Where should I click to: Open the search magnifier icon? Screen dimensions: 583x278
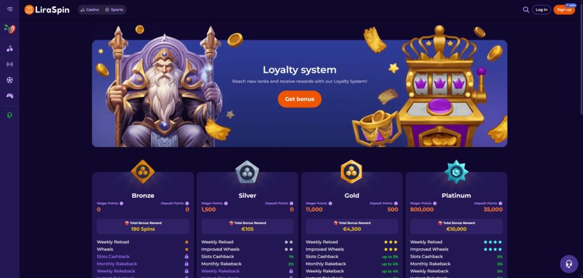tap(525, 10)
